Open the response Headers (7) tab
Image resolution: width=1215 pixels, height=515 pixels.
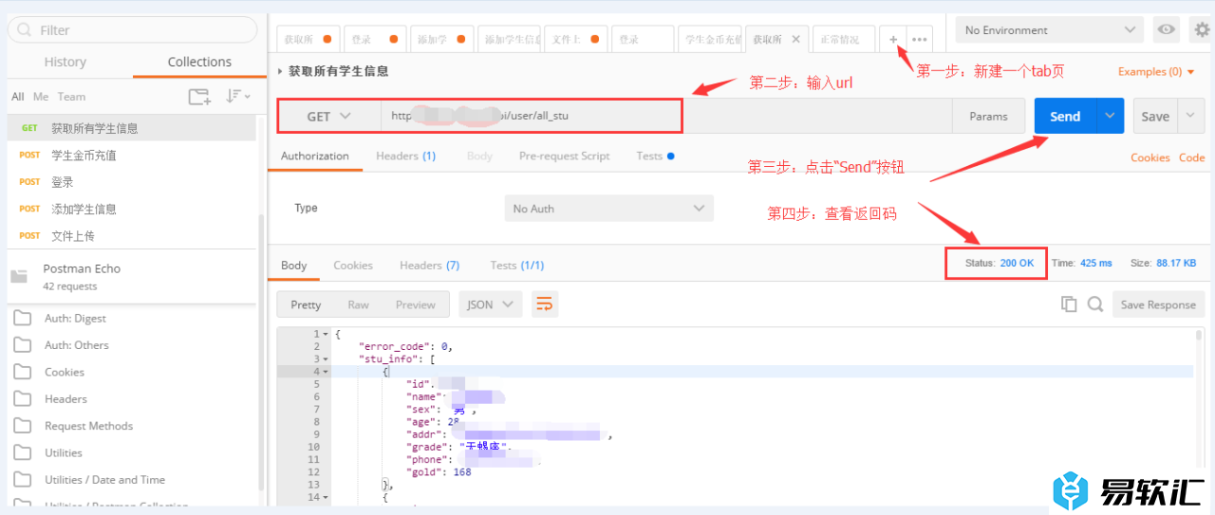(429, 266)
